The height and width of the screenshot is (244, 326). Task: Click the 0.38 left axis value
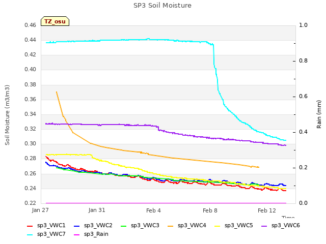tap(31, 84)
